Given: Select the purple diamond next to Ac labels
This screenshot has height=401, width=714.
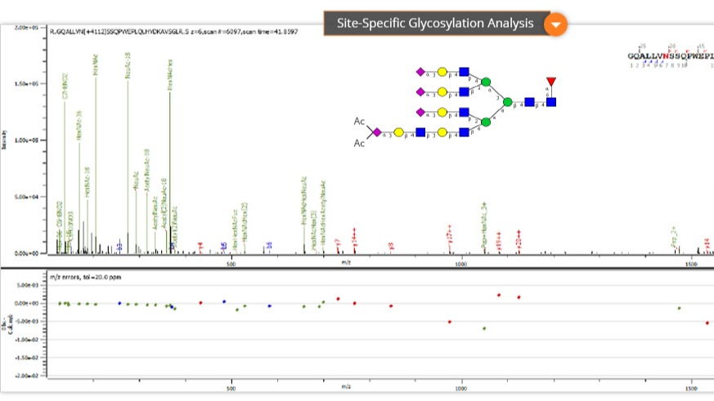Looking at the screenshot, I should 377,132.
